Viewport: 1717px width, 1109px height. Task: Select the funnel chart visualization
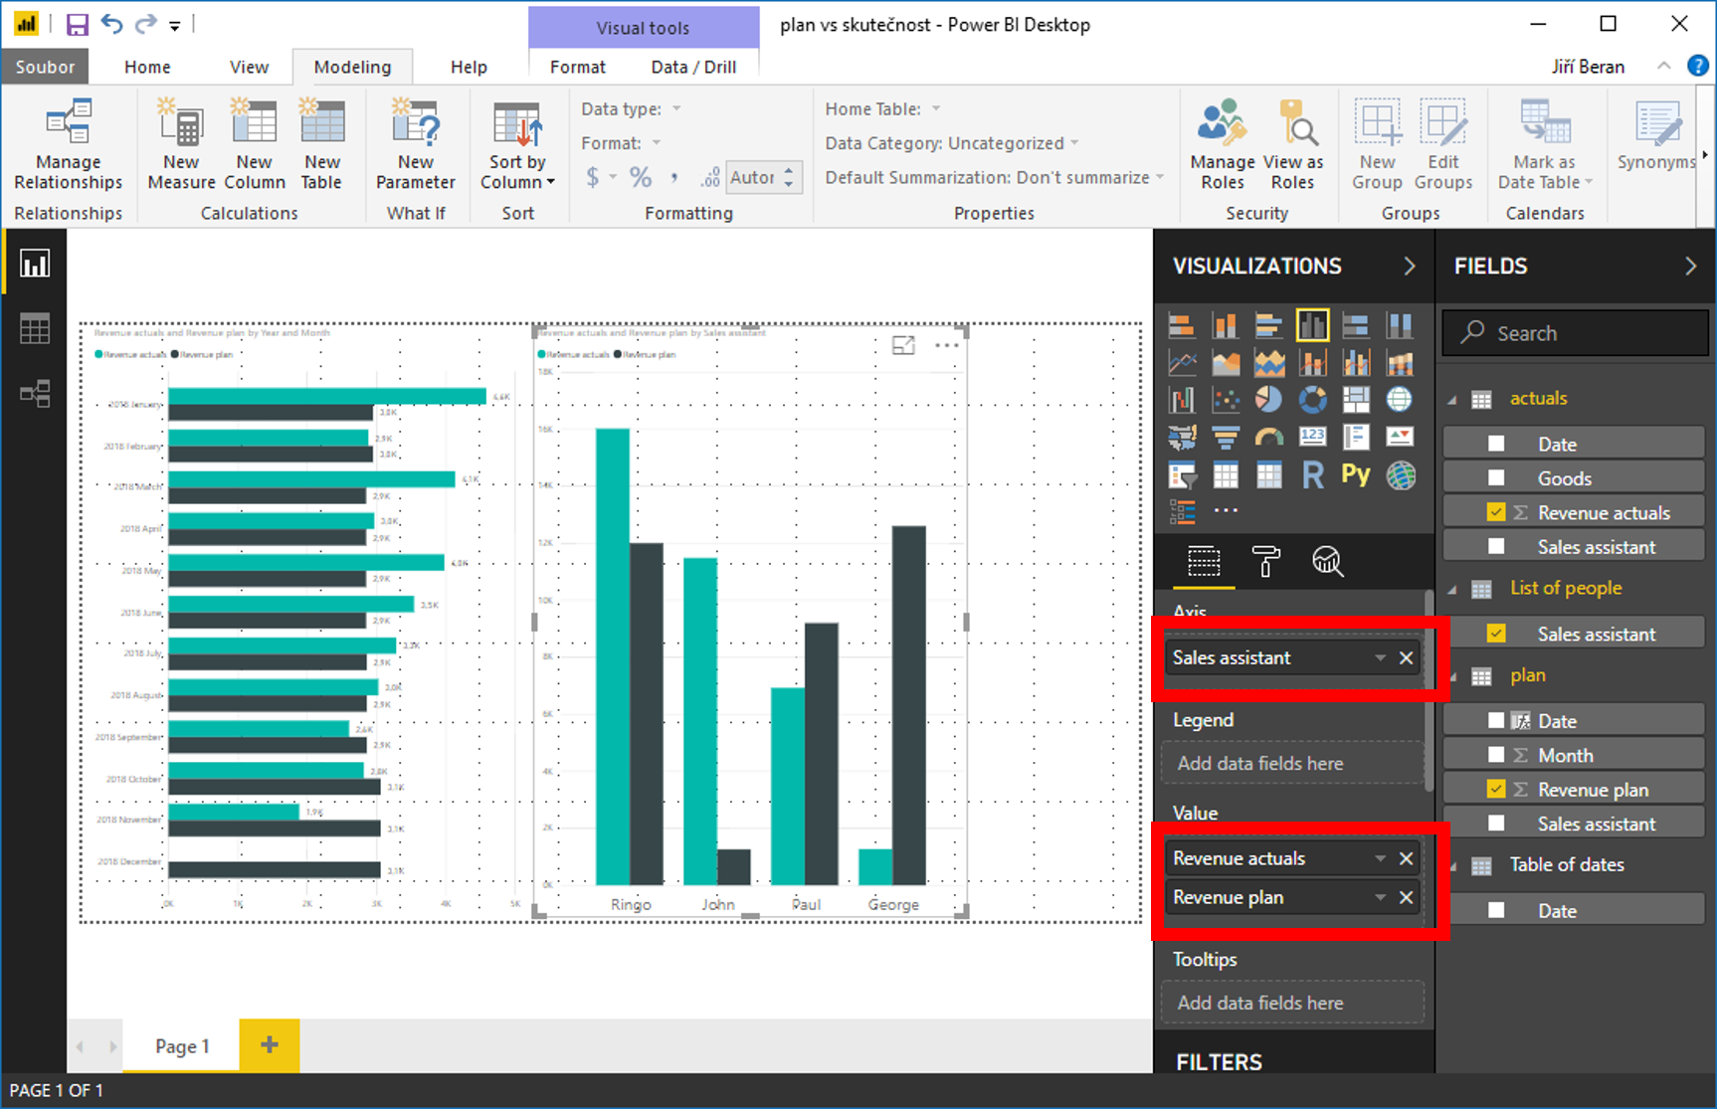1226,437
